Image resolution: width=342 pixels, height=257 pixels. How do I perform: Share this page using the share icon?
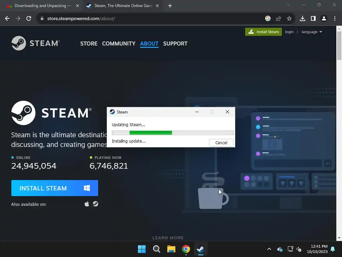pos(279,19)
